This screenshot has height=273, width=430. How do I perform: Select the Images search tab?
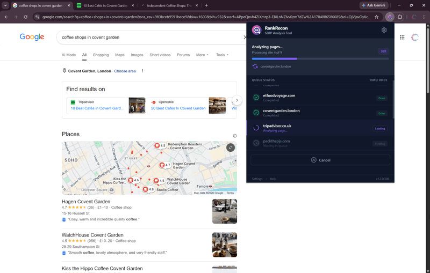tap(137, 55)
